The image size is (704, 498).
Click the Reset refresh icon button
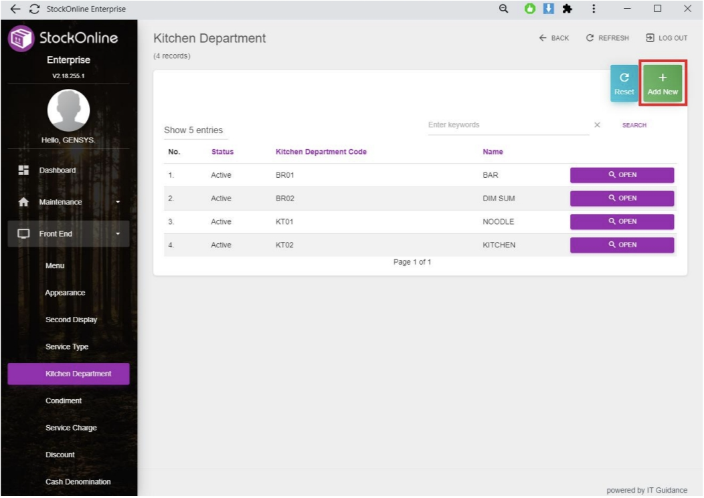[624, 84]
